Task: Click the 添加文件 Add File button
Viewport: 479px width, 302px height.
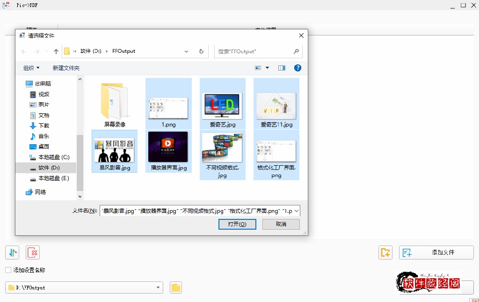Action: click(x=435, y=252)
